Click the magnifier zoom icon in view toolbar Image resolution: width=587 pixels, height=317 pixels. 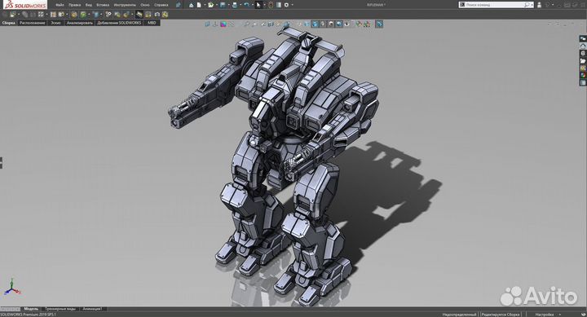coord(246,24)
